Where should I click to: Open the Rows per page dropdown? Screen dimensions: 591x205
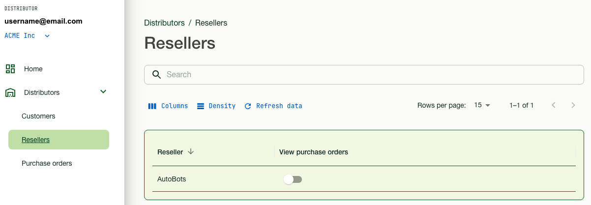482,105
